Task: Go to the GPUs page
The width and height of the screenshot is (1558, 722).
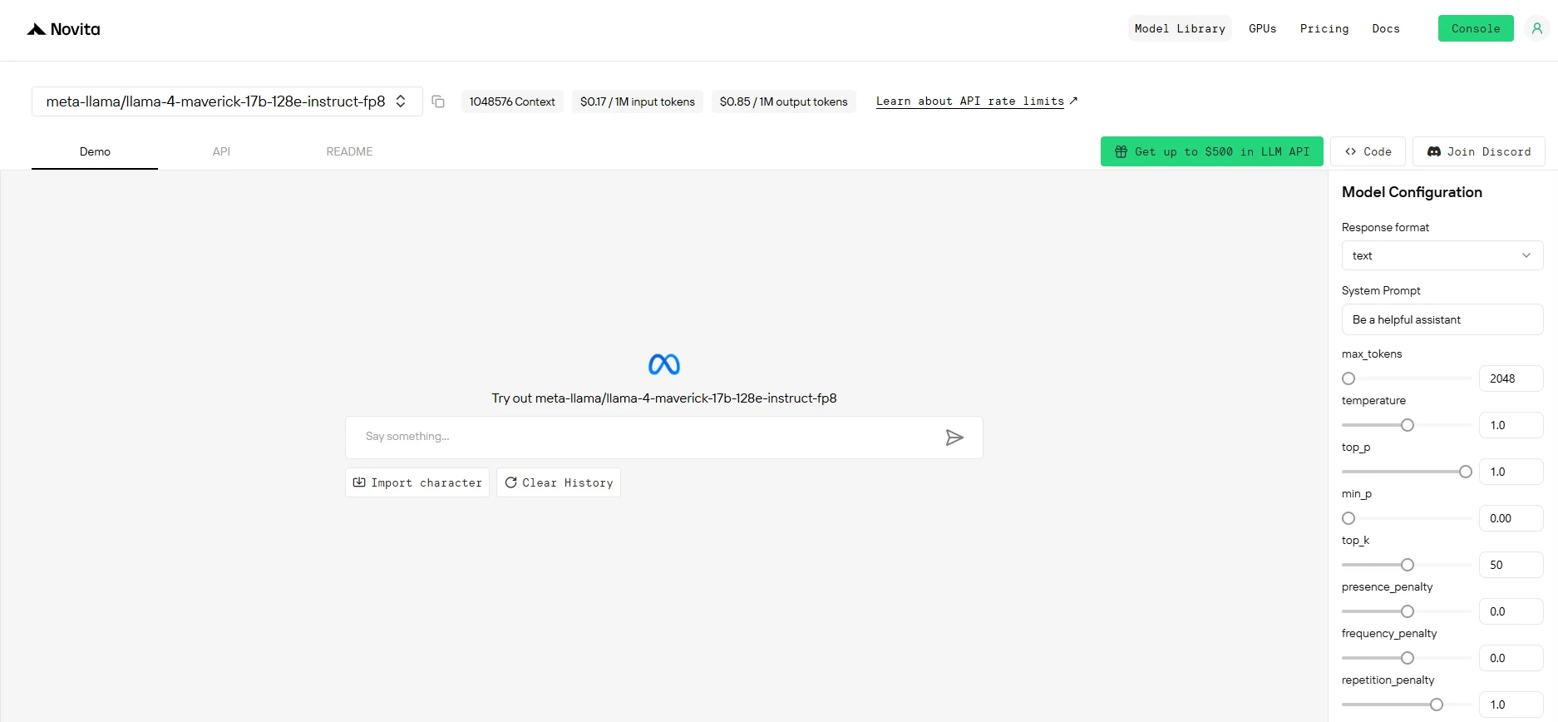Action: tap(1262, 28)
